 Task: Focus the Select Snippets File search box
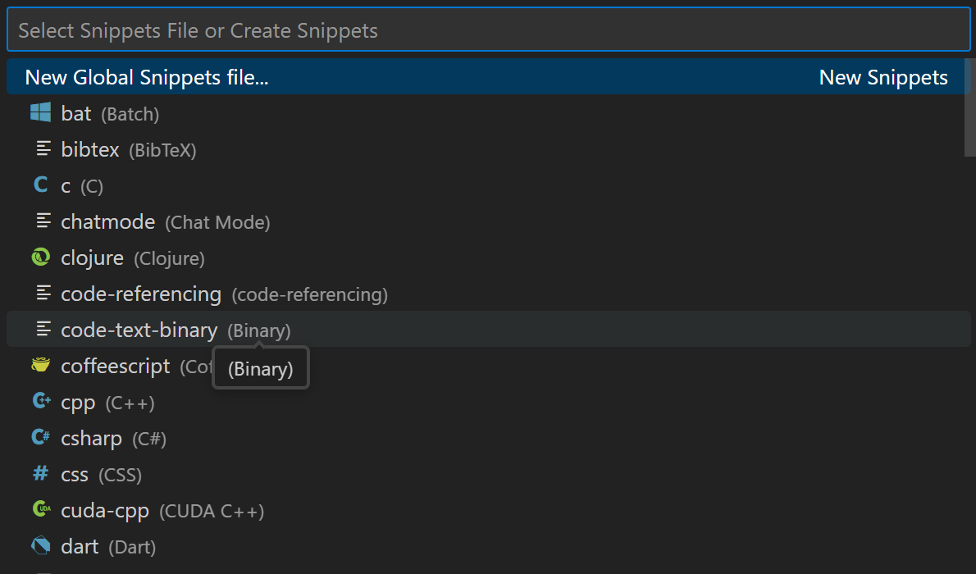pos(489,30)
